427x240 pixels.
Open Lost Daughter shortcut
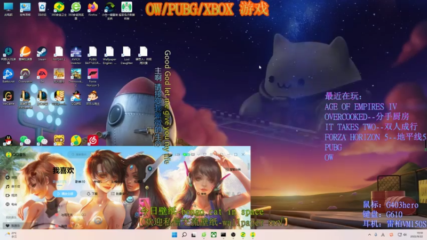[126, 55]
